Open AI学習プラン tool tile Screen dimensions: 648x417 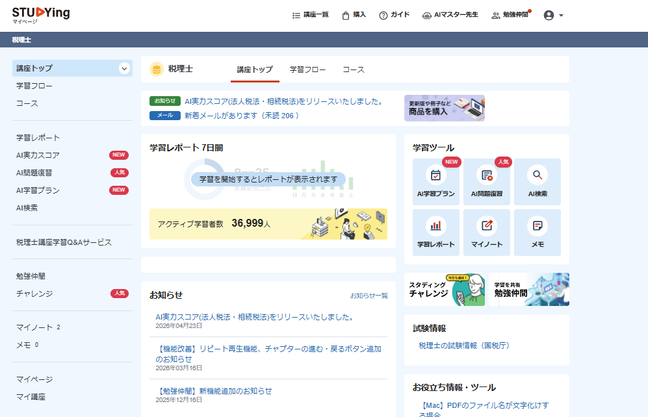point(435,182)
